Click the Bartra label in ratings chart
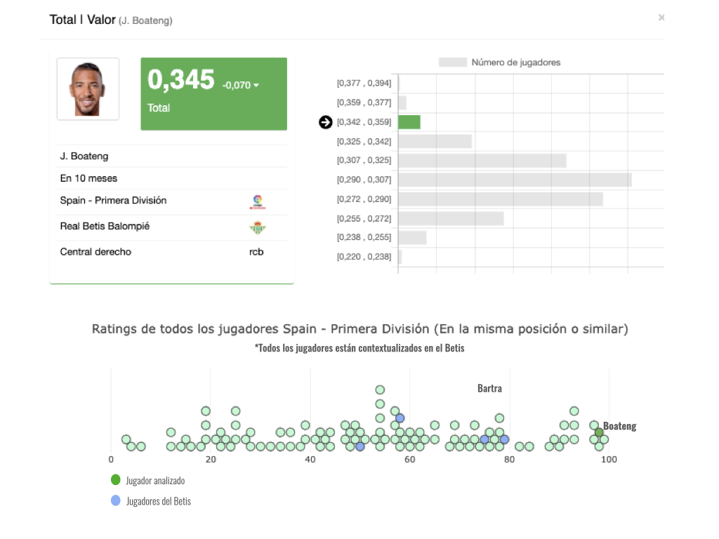This screenshot has height=539, width=719. (x=489, y=388)
